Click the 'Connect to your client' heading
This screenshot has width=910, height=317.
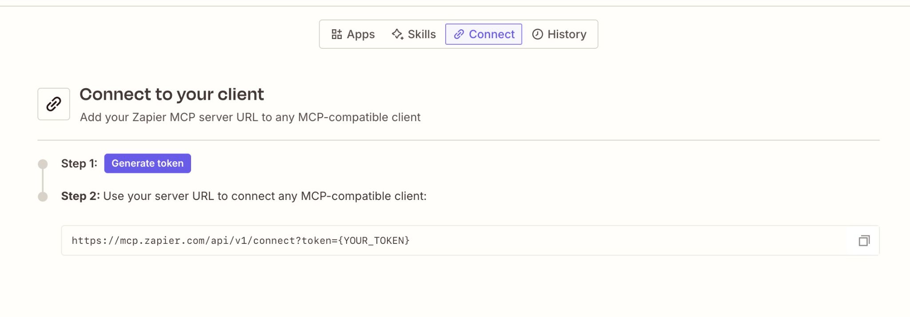pos(172,94)
